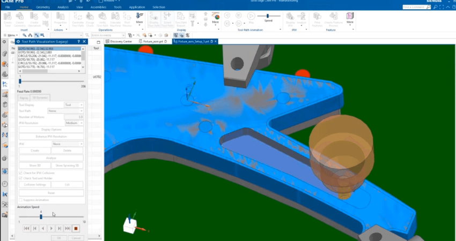Viewport: 456px width, 241px height.
Task: Click the Reset button
Action: coord(51,193)
